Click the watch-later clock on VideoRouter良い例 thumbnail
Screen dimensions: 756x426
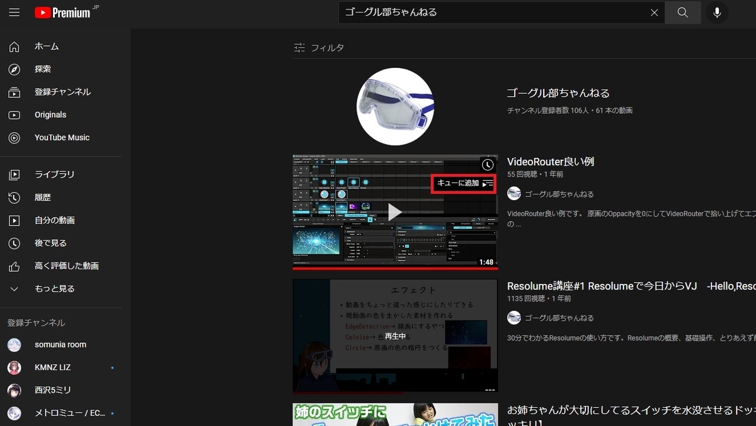click(486, 165)
